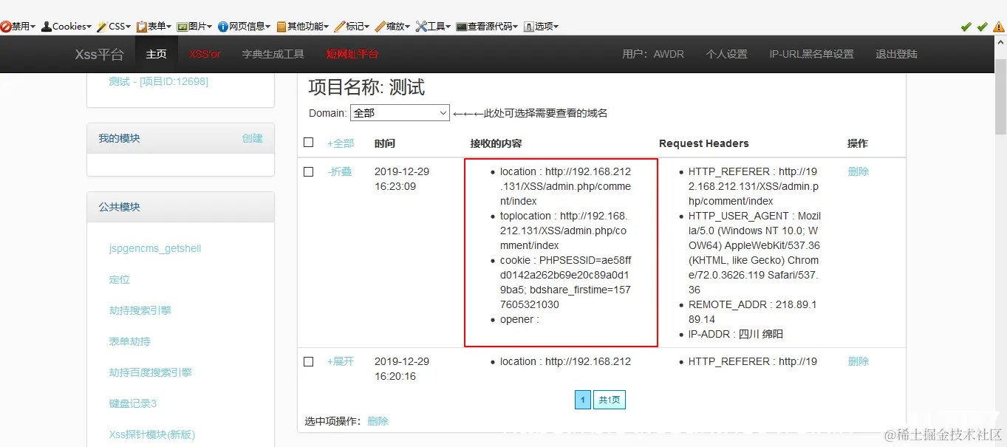This screenshot has width=1007, height=447.
Task: Tick the checkbox for the 16:23:09 record
Action: click(309, 171)
